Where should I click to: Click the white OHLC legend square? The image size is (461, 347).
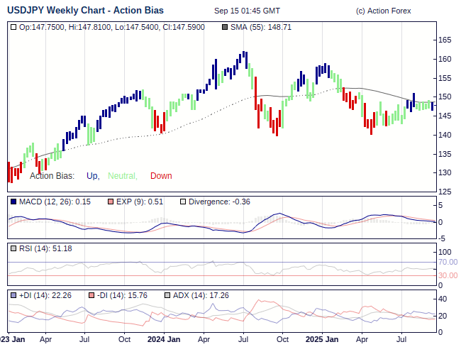coord(13,27)
